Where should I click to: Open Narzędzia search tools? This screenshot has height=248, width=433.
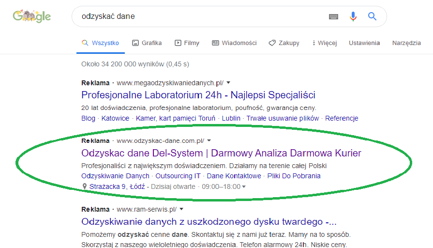coord(406,43)
